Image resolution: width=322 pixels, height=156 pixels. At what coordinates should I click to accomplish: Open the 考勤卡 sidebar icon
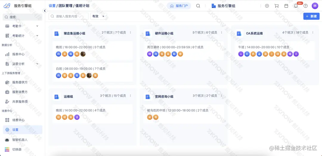(7, 26)
